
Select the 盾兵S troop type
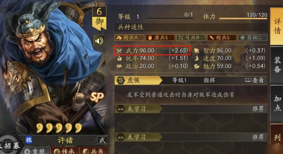coord(160,38)
